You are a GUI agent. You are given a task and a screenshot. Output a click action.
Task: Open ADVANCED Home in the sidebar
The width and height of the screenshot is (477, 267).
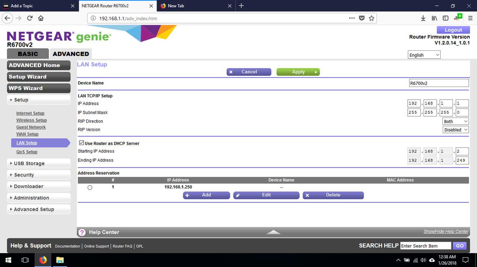[39, 65]
